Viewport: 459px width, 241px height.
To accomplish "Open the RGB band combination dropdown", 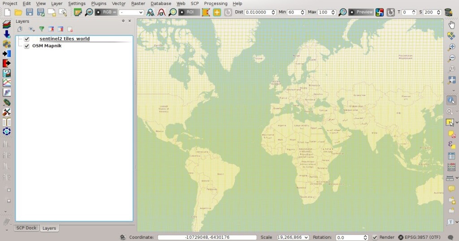I will pyautogui.click(x=131, y=12).
